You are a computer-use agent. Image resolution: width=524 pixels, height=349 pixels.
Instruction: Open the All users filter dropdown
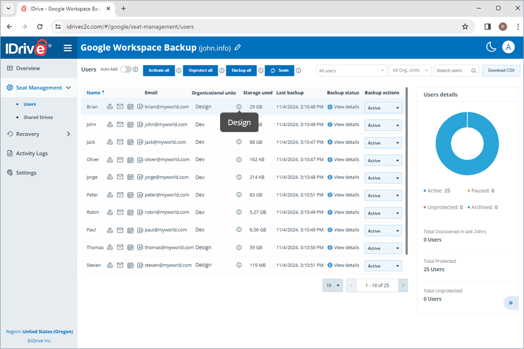pyautogui.click(x=352, y=71)
